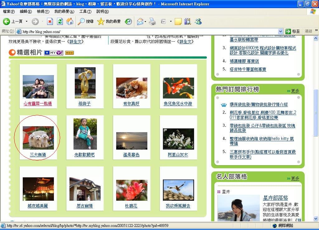The image size is (319, 230).
Task: Click the Edit with Word icon
Action: pyautogui.click(x=163, y=22)
